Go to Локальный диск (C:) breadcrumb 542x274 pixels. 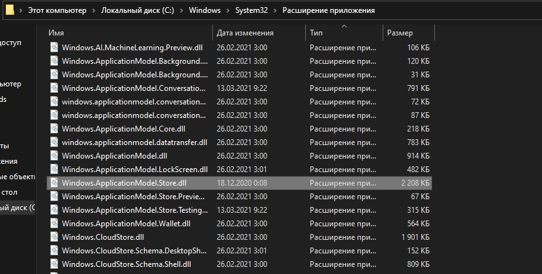click(137, 10)
